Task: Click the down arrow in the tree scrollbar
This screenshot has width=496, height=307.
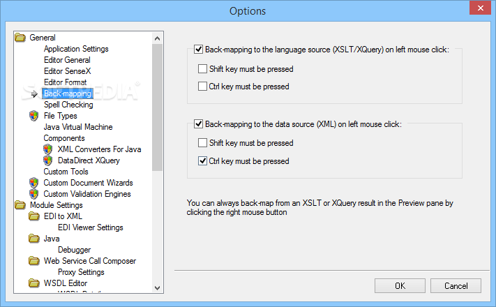Action: [x=157, y=287]
